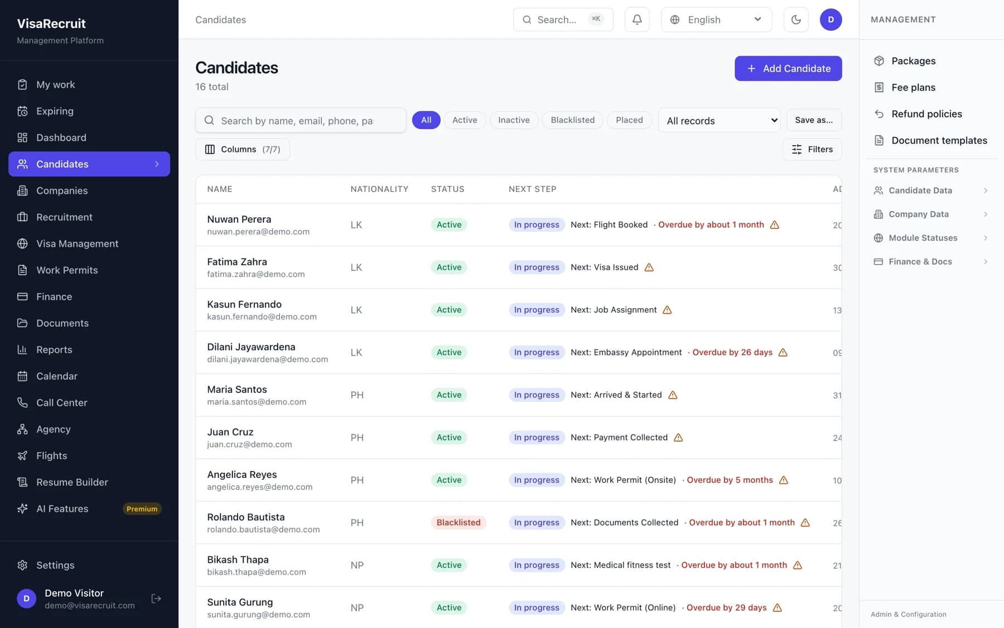Open Document templates in management panel
Image resolution: width=1004 pixels, height=628 pixels.
point(931,140)
